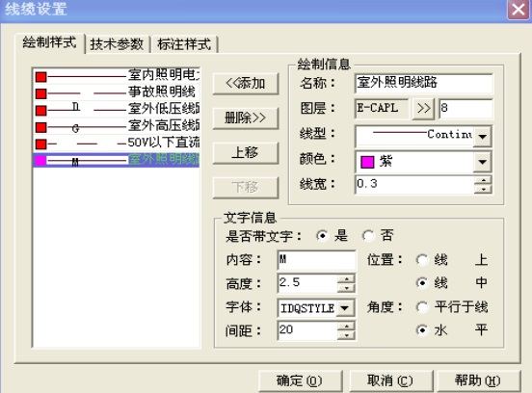Select the 室外低压线 row in the list
The image size is (532, 393).
[x=117, y=110]
